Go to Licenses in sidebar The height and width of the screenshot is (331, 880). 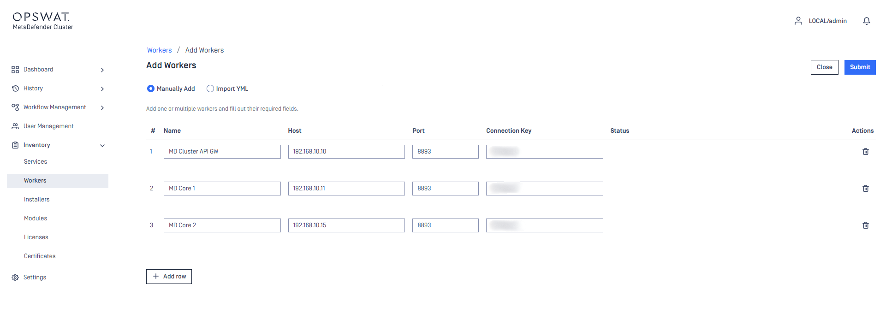point(36,237)
